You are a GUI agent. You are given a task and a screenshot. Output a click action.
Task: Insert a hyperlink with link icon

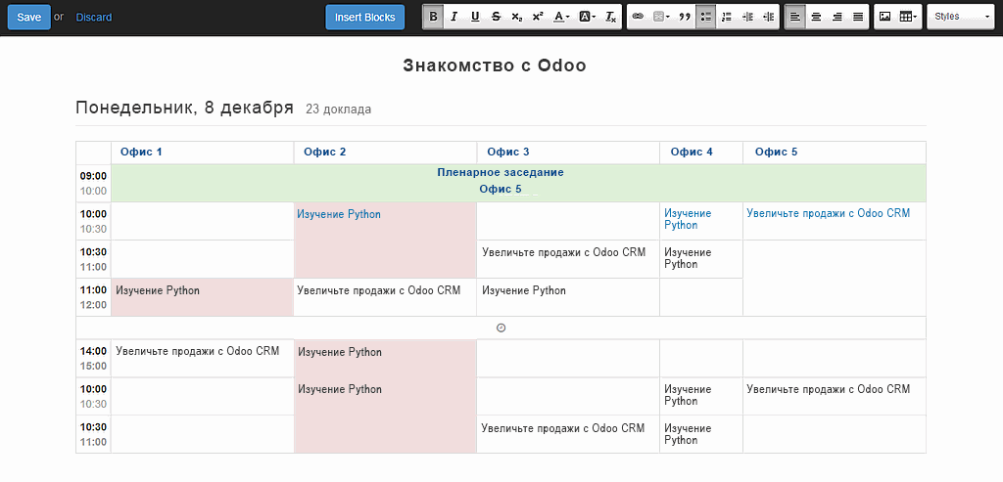(638, 18)
